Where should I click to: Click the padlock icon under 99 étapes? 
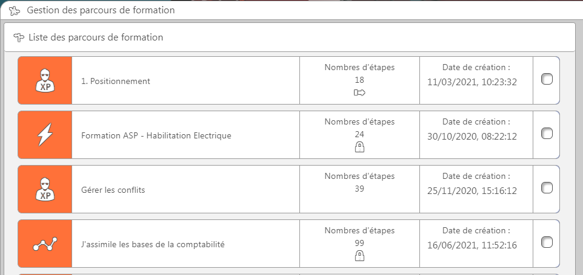[x=359, y=256]
